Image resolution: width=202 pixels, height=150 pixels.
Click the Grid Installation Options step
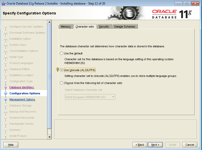point(24,51)
